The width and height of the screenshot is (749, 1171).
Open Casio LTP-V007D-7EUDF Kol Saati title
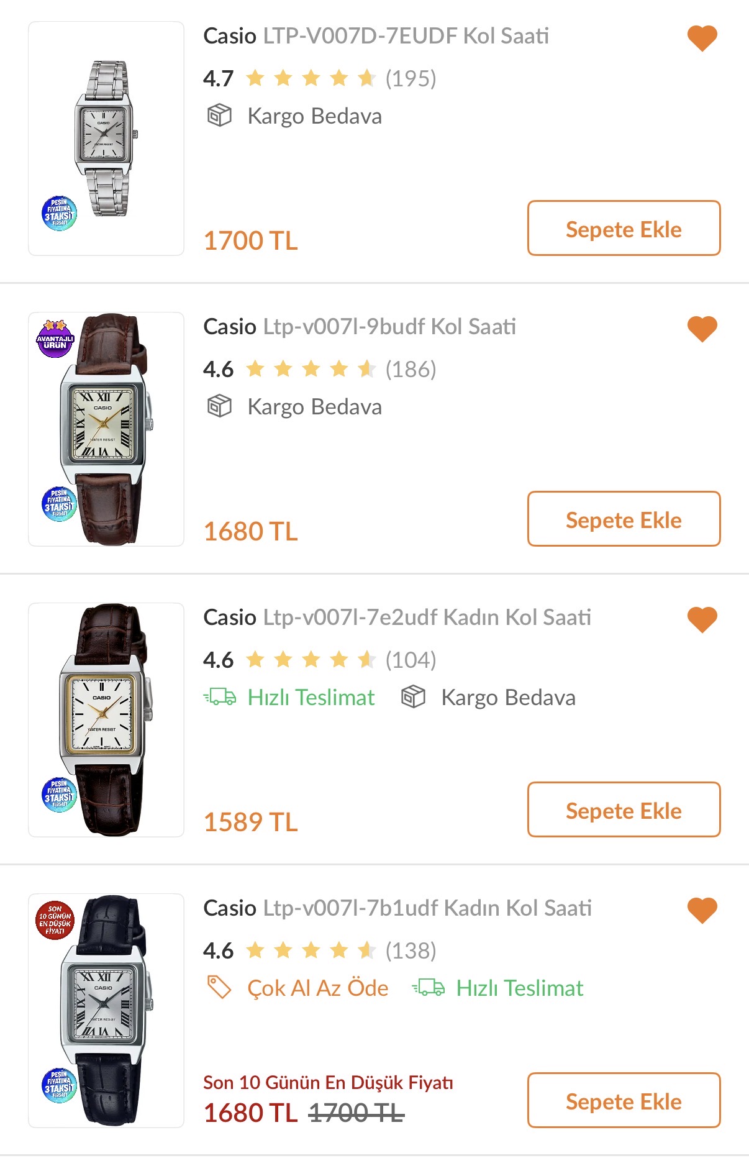point(376,36)
